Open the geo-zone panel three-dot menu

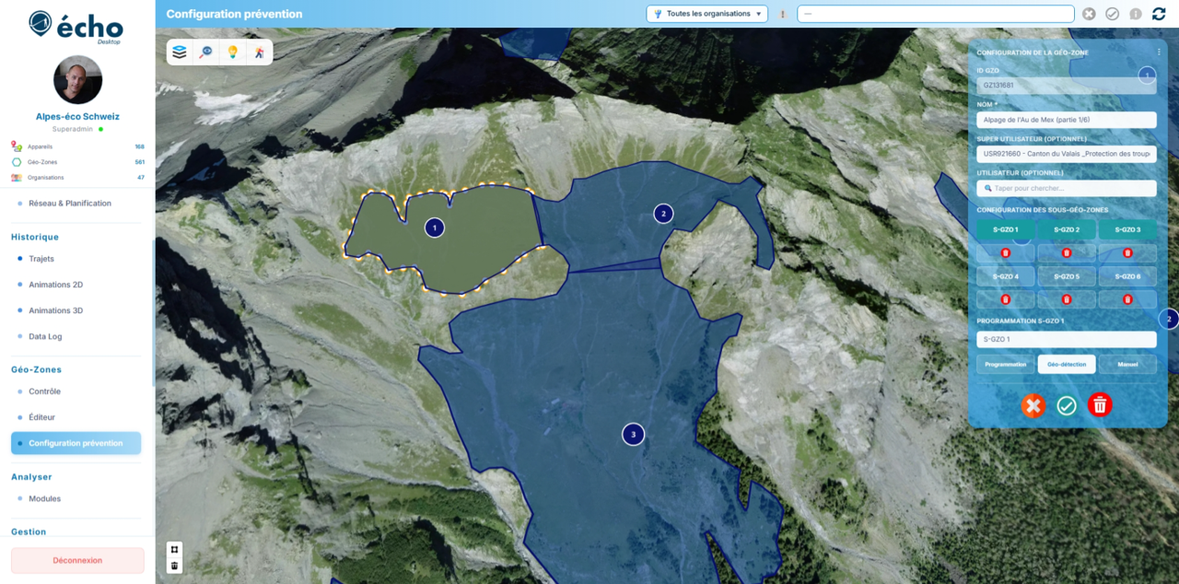(1159, 53)
